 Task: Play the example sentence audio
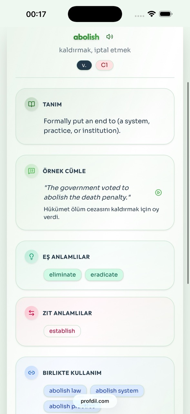coord(158,192)
